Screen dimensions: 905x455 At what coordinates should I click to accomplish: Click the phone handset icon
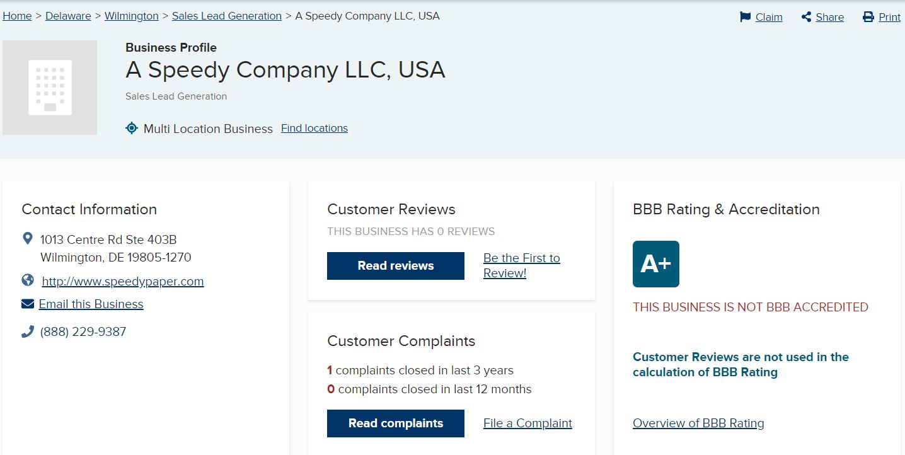28,331
